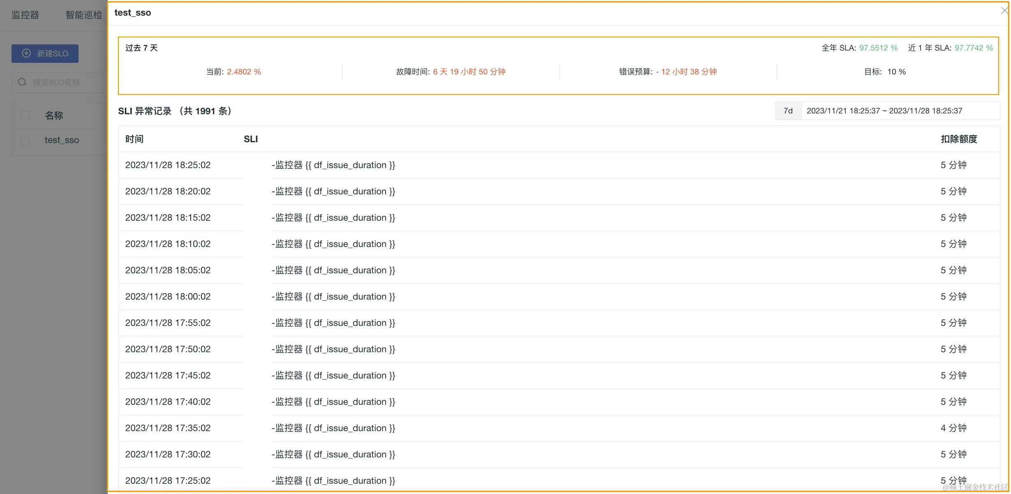Click the 扣除额度 column header
The height and width of the screenshot is (494, 1011).
(959, 139)
